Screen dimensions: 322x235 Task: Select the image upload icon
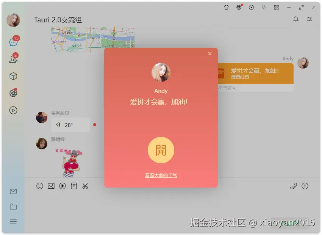[x=51, y=186]
